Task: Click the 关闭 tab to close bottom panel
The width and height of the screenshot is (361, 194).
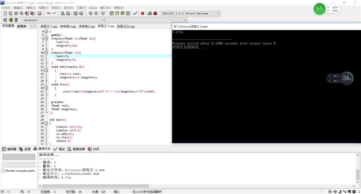Action: [93, 149]
